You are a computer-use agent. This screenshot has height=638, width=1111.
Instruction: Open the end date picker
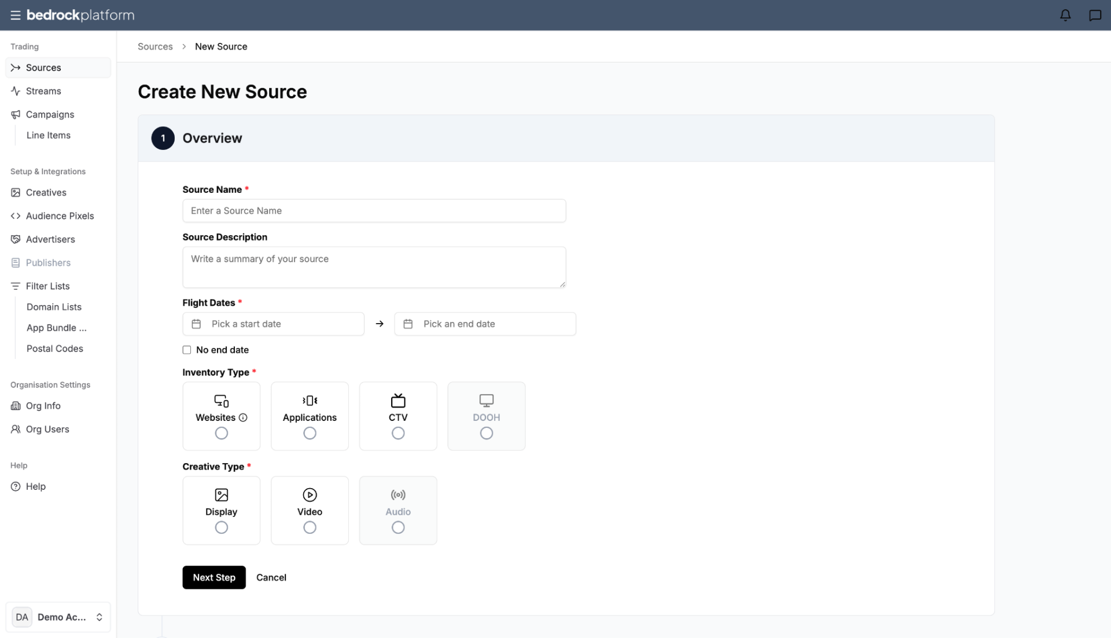point(485,324)
